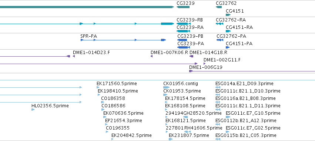Screen dimensions: 315x141
Task: Click the CG4151 gene arrow glyph
Action: coord(228,15)
